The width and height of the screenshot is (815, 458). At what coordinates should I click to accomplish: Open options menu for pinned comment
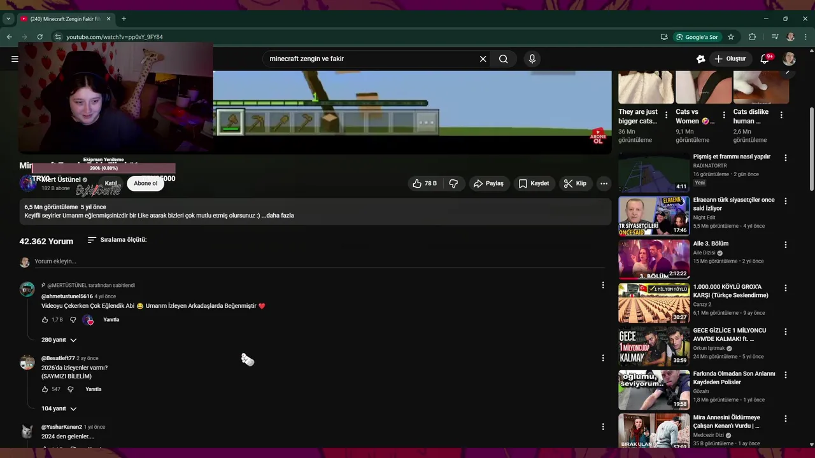(x=603, y=286)
